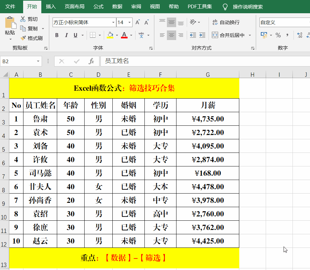Open the font name dropdown
The image size is (310, 270).
(113, 22)
